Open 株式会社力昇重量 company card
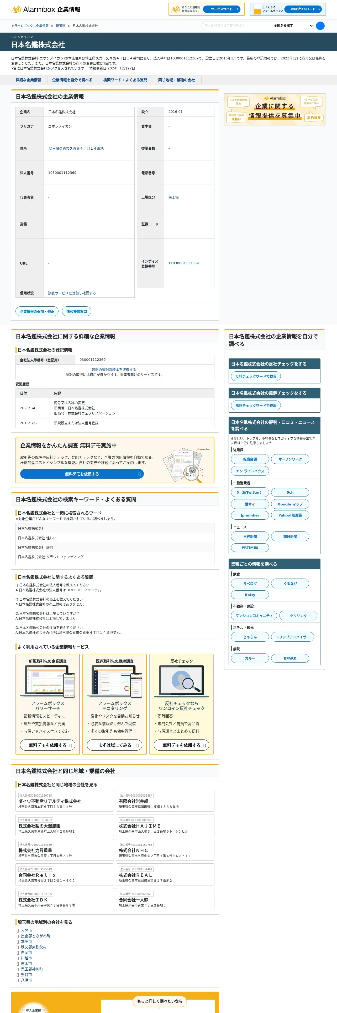The height and width of the screenshot is (1013, 337). coord(65,850)
